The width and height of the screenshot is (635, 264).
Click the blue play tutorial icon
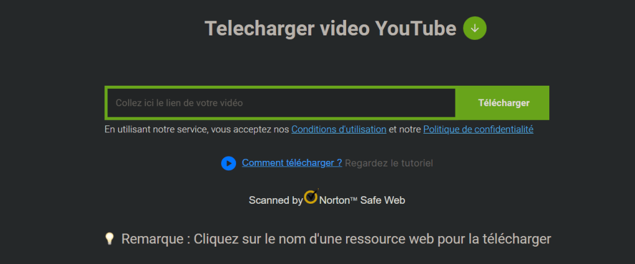[229, 163]
